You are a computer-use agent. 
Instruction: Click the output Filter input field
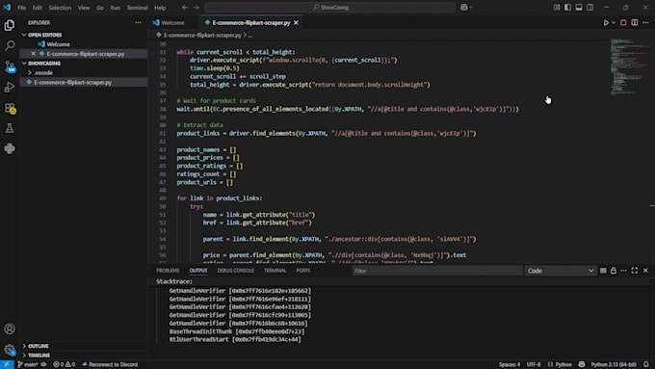437,271
